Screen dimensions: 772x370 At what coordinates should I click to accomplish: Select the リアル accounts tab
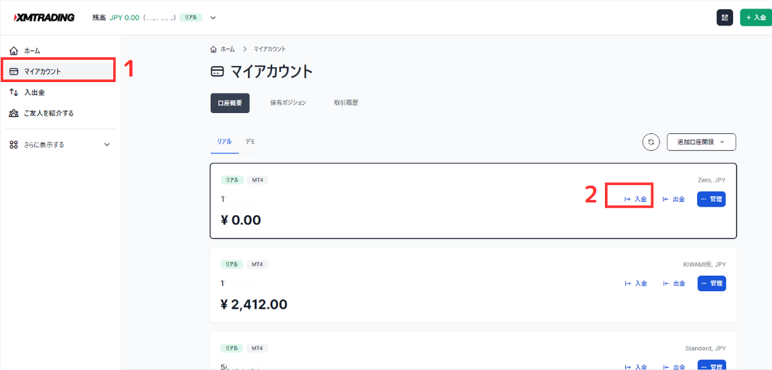point(224,142)
